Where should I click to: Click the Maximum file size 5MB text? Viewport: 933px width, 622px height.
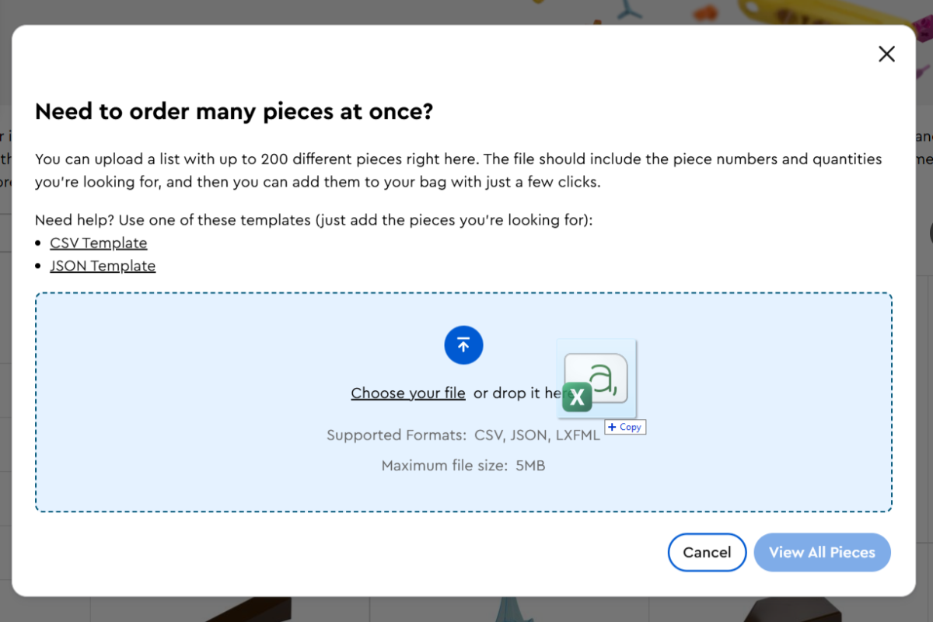(463, 466)
